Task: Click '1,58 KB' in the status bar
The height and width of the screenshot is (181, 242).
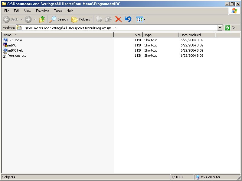Action: click(x=177, y=177)
